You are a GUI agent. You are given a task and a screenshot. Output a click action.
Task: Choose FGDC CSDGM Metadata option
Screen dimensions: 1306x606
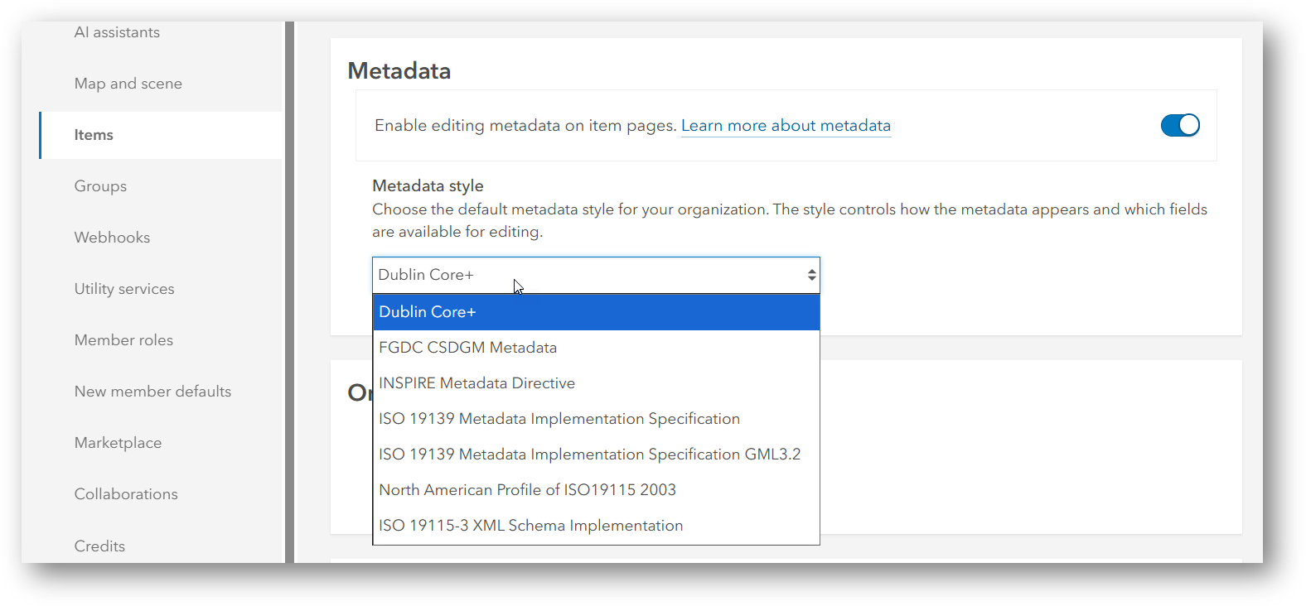467,348
